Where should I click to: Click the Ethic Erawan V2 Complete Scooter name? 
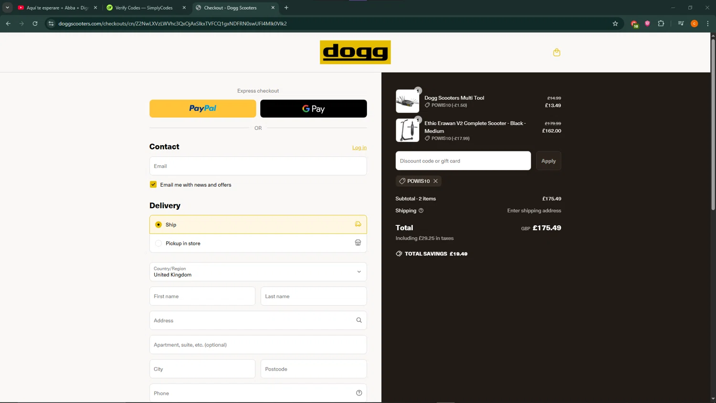coord(475,127)
